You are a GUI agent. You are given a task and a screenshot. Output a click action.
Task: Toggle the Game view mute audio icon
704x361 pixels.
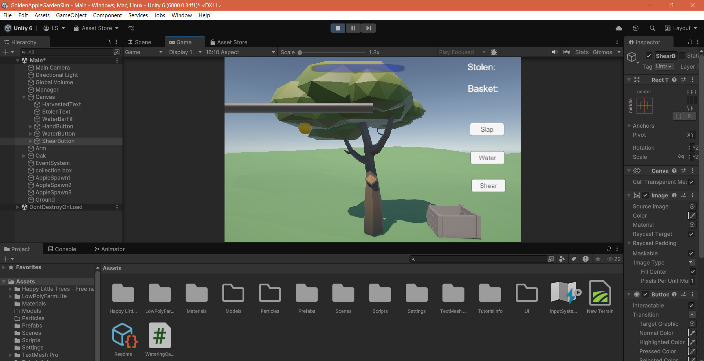pos(554,52)
